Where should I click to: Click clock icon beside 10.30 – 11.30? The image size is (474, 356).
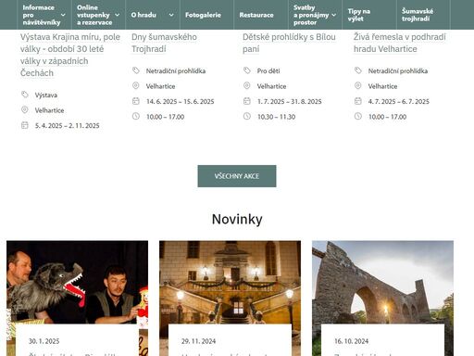247,116
